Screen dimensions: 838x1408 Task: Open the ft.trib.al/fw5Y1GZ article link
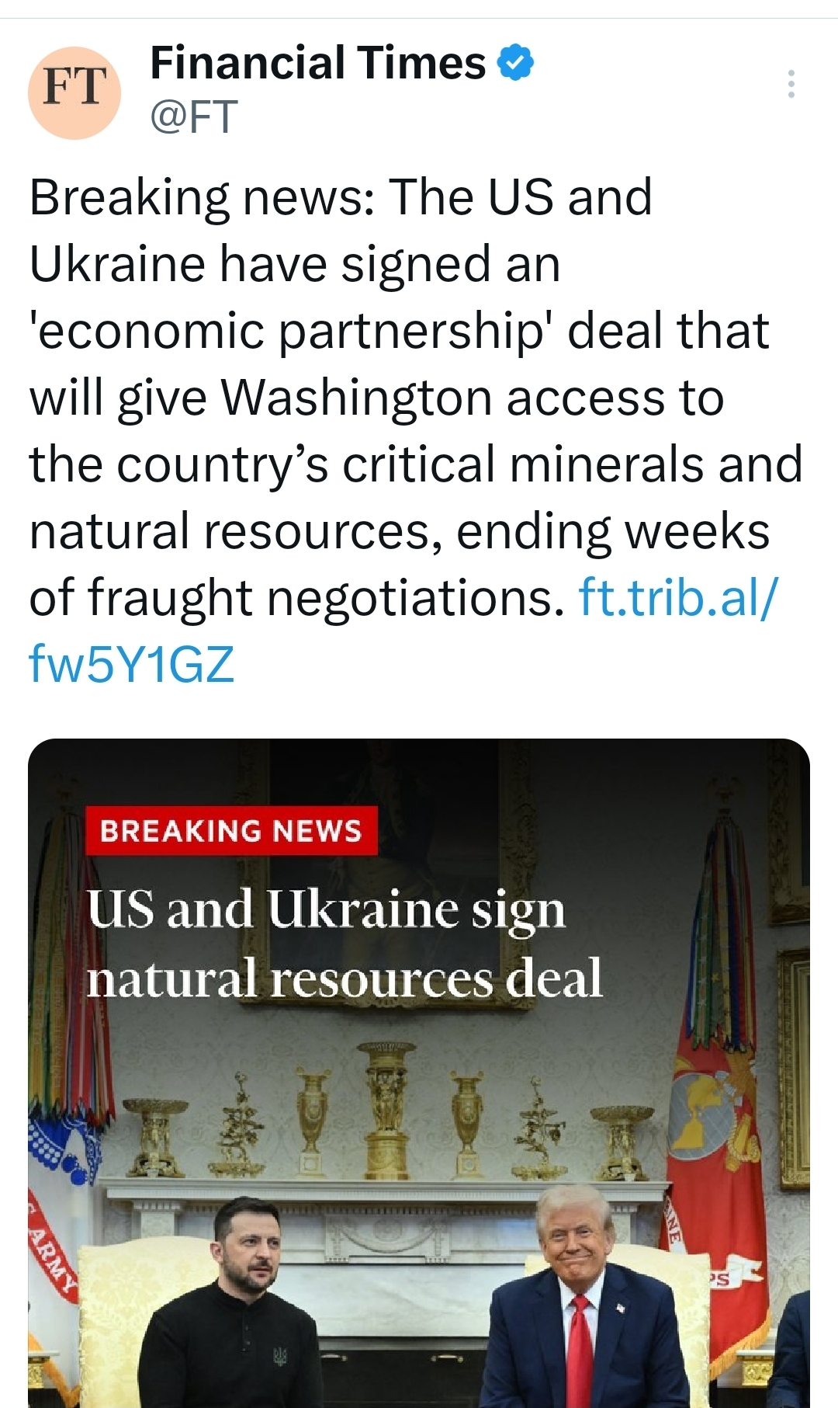coord(403,631)
